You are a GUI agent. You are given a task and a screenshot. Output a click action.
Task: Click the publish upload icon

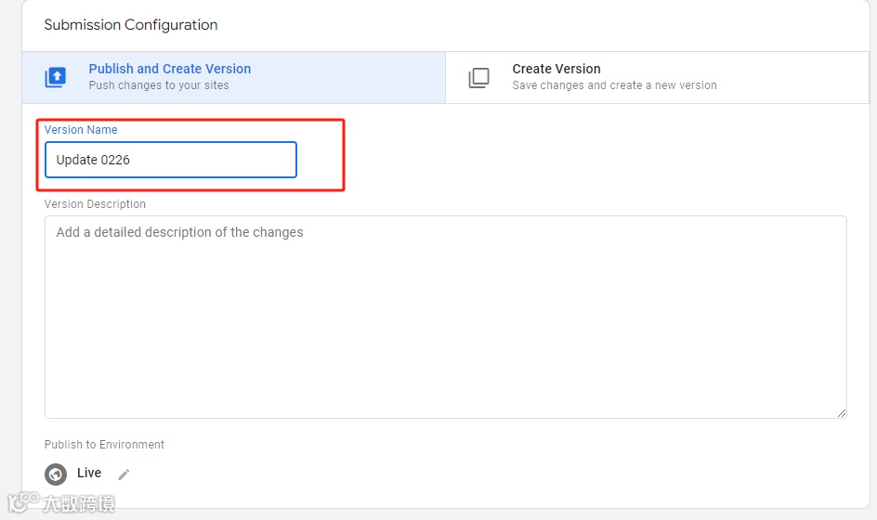[56, 78]
